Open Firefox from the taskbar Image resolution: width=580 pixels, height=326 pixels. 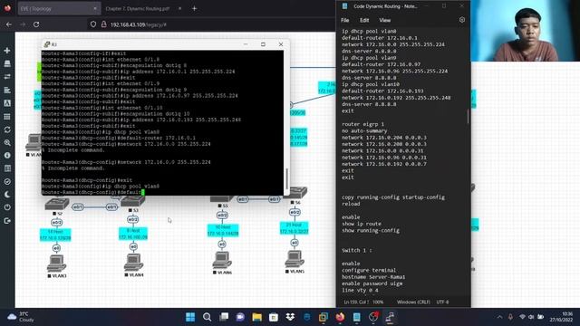pos(340,317)
